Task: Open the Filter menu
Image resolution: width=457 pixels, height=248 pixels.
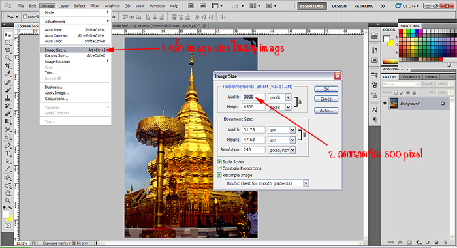Action: point(95,6)
